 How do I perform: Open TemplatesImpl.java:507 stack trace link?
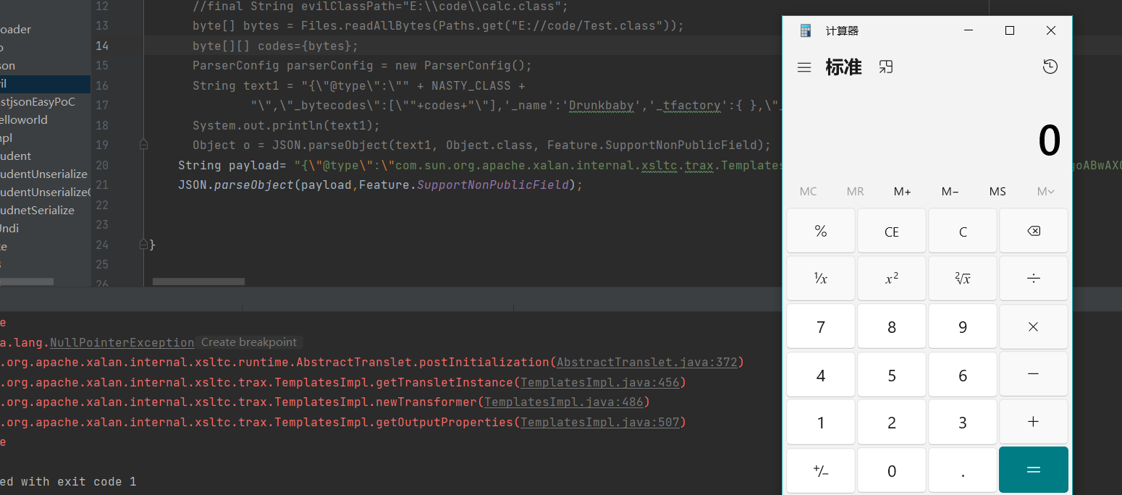click(x=599, y=422)
